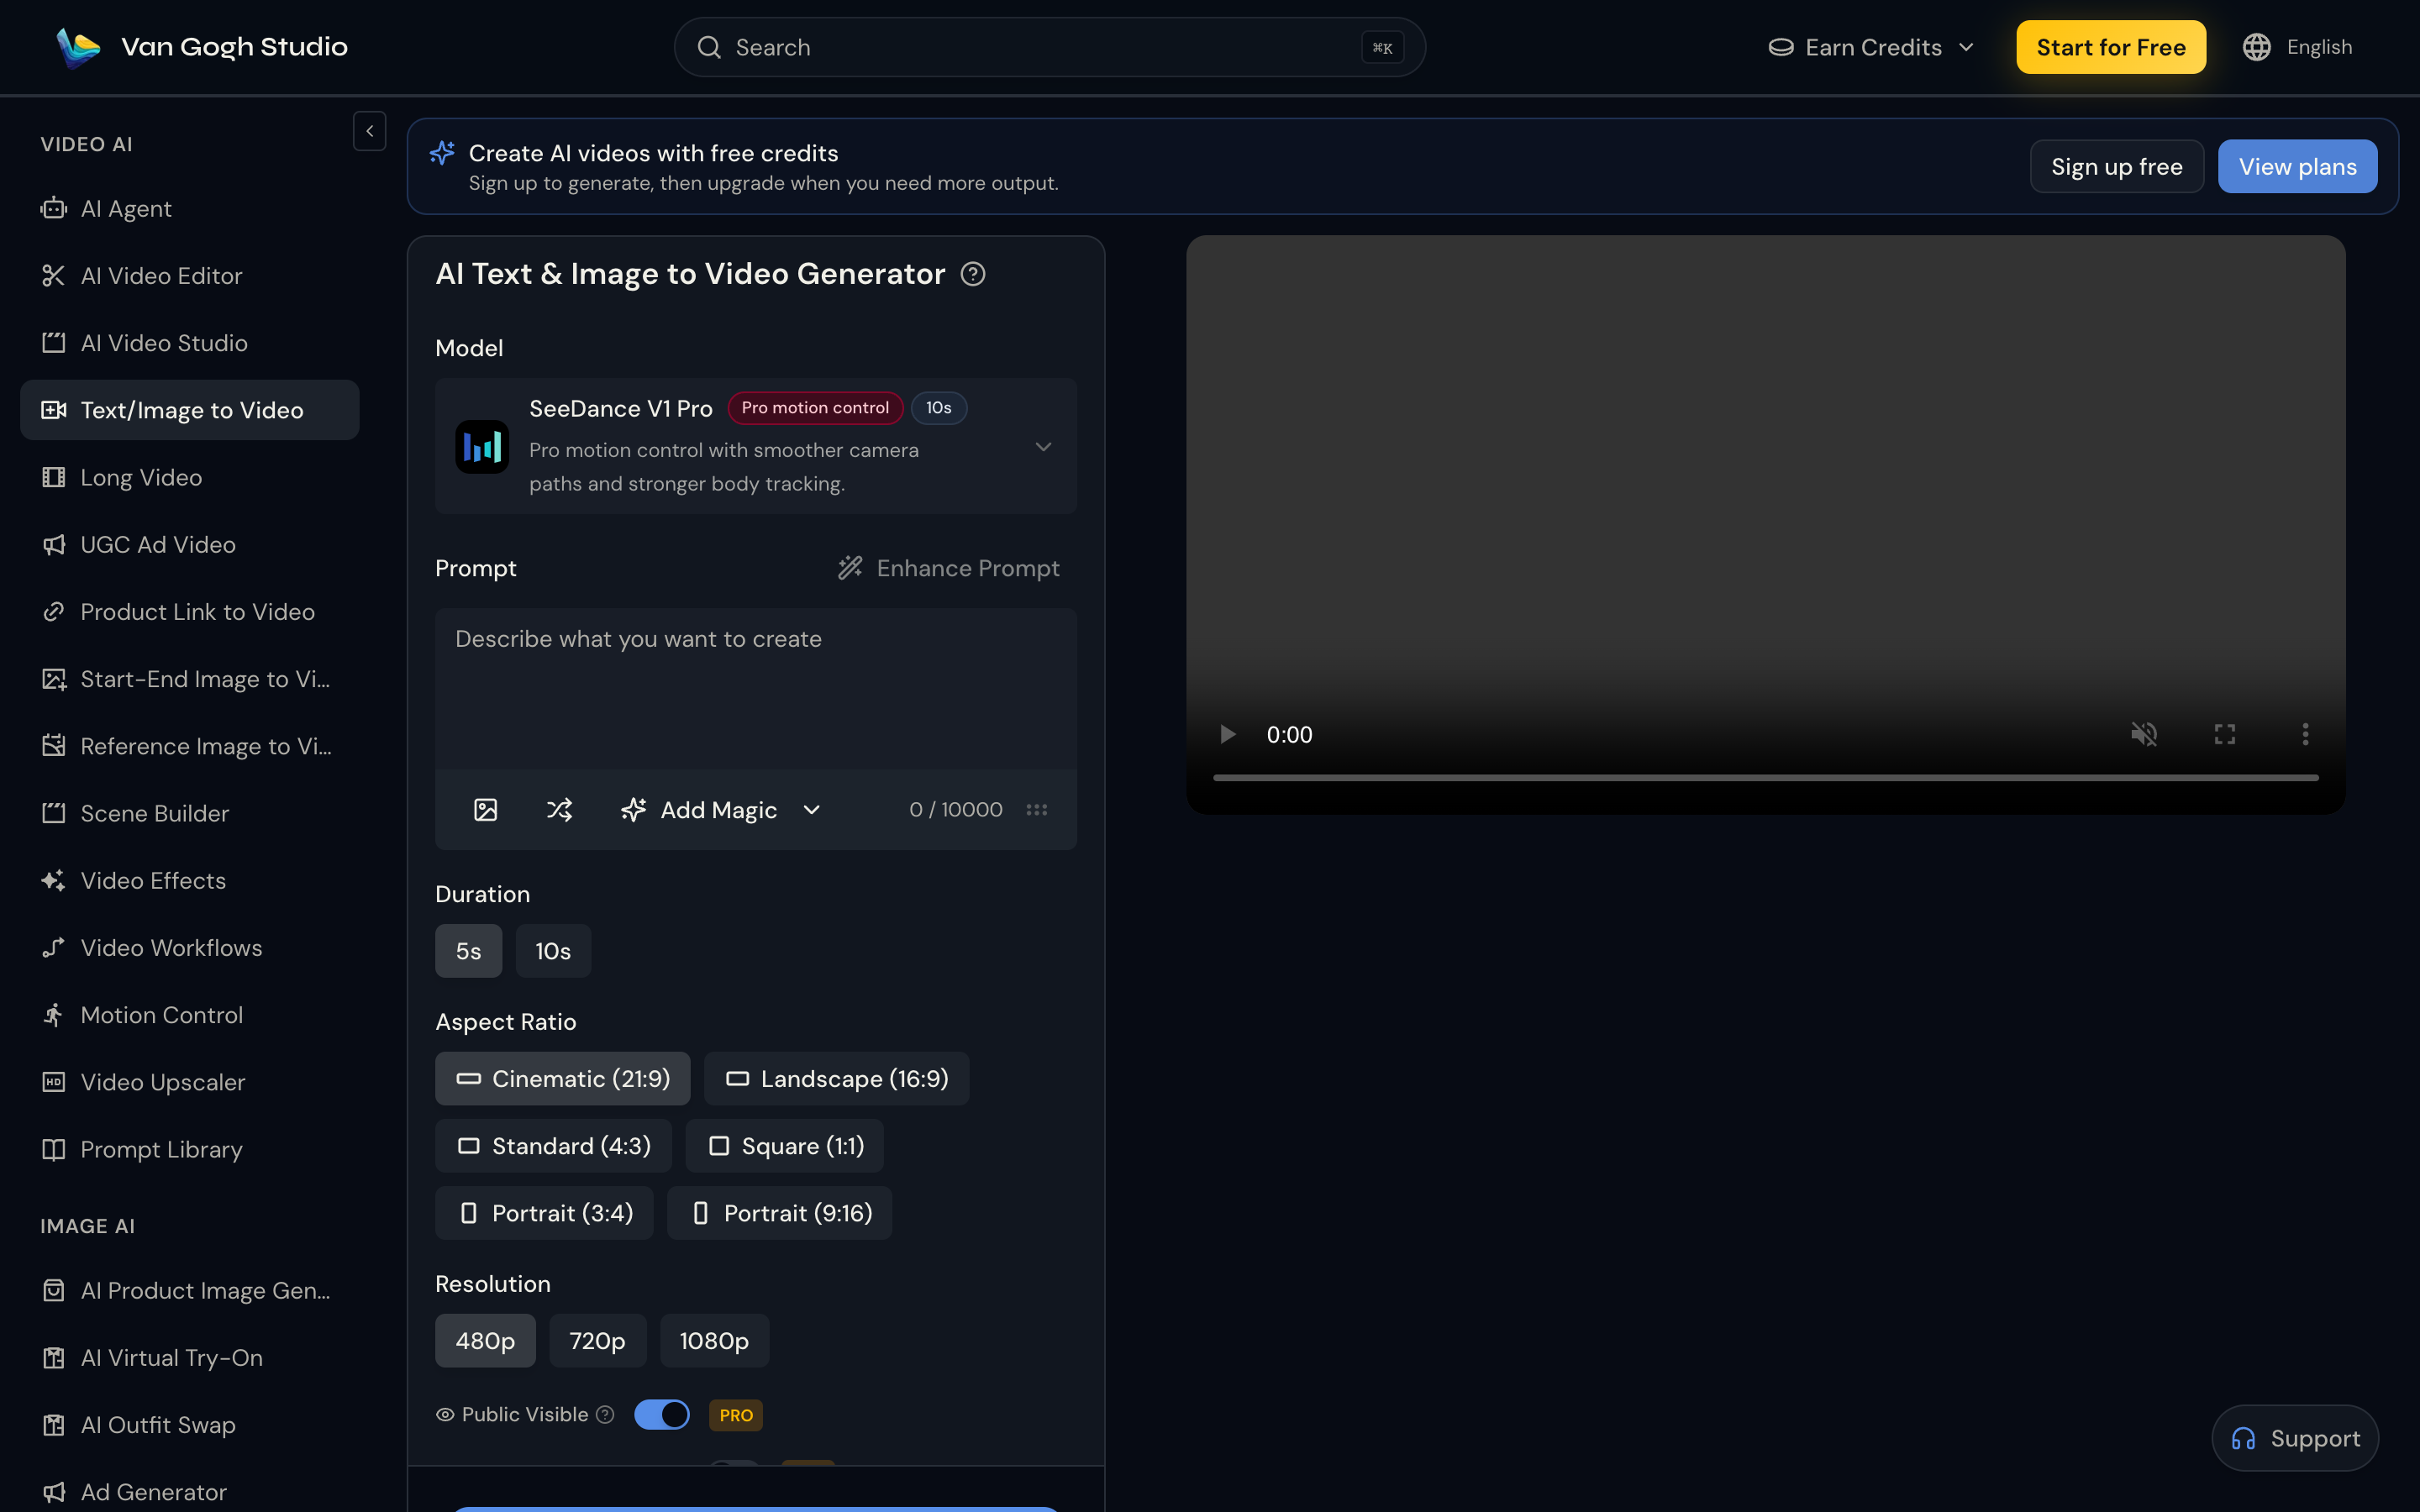Open AI Agent in the sidebar
Viewport: 2420px width, 1512px height.
pos(190,209)
